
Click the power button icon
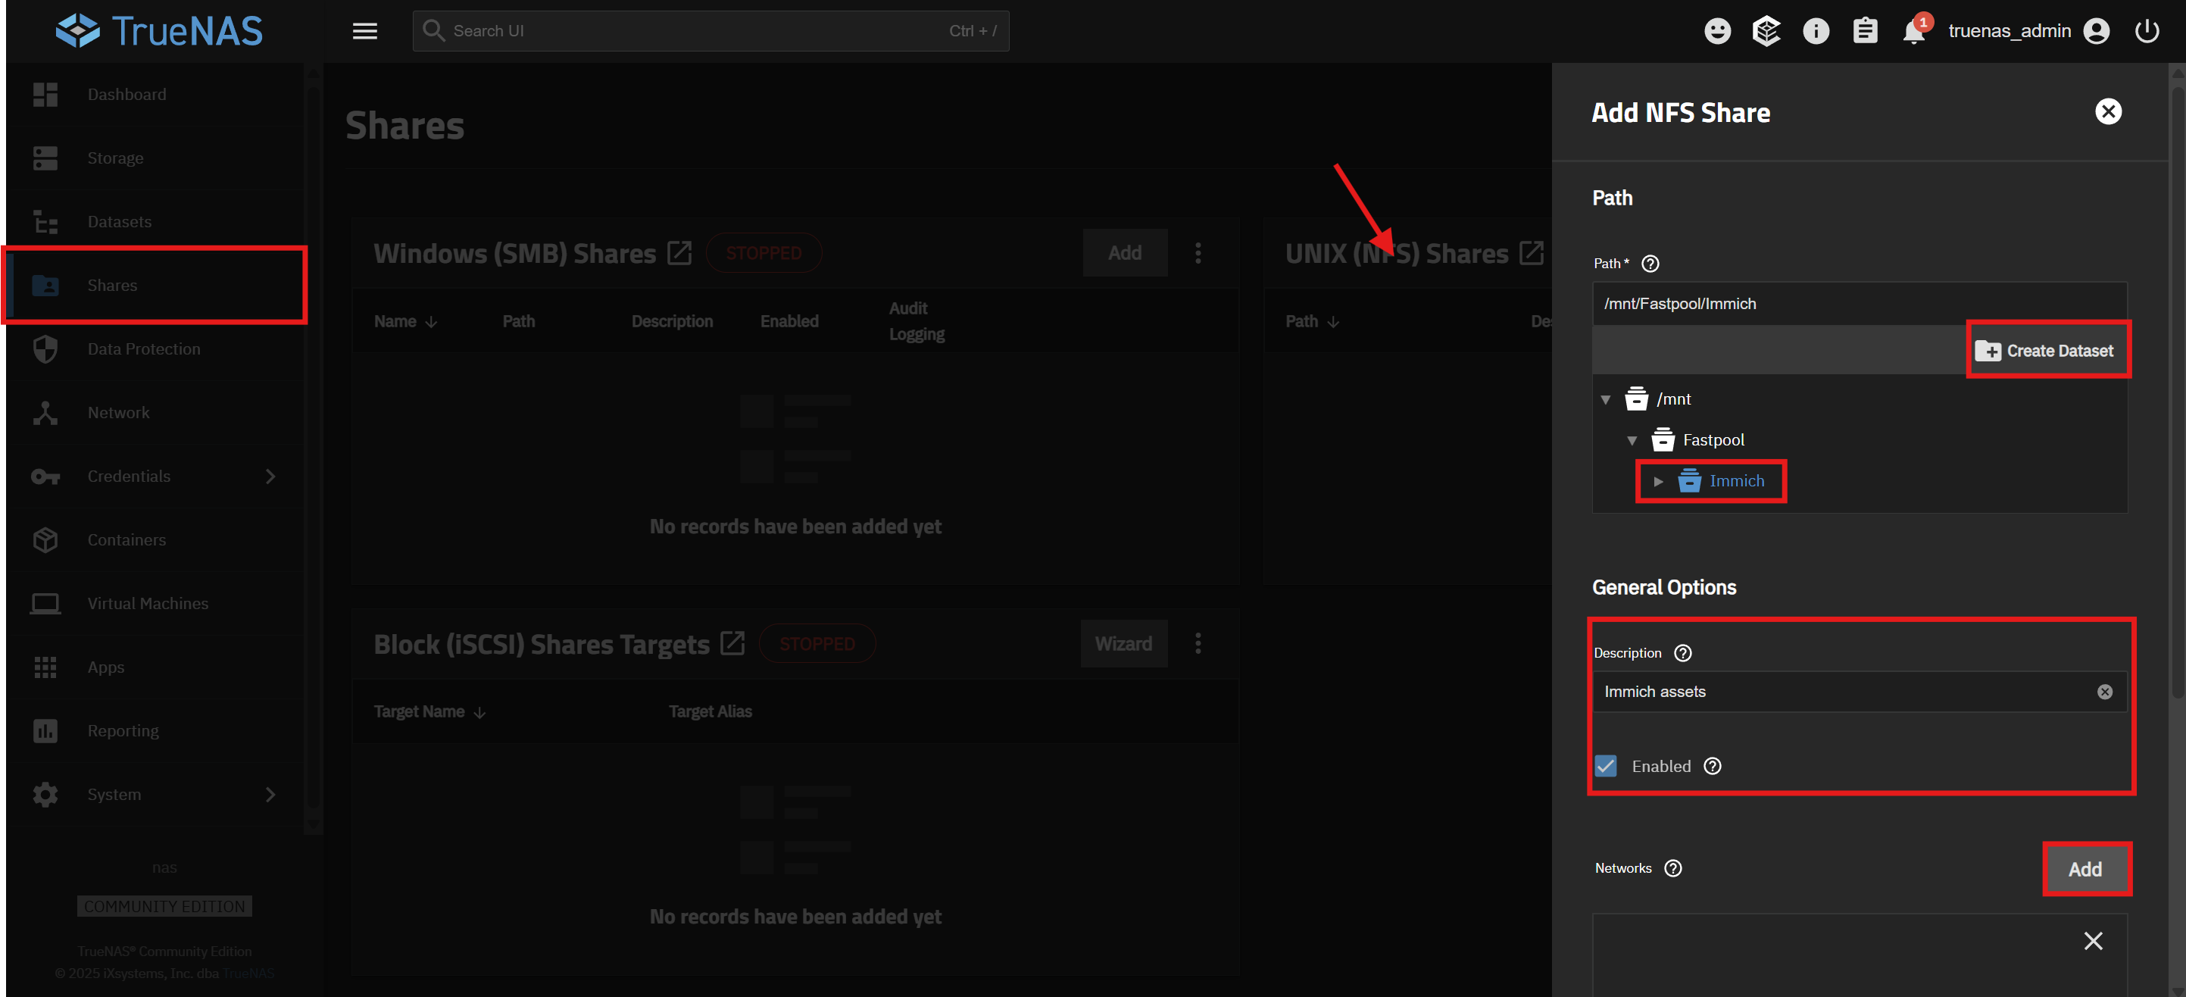[2146, 31]
